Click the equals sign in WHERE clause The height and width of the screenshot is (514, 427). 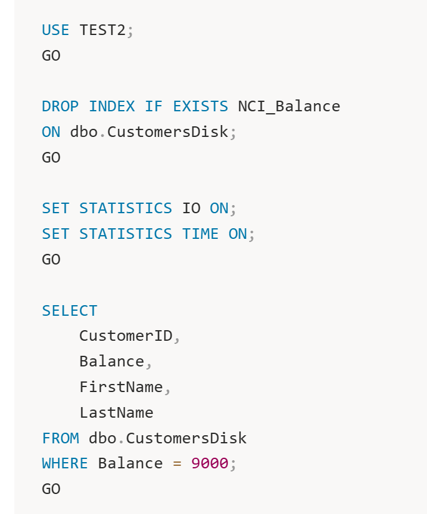177,463
